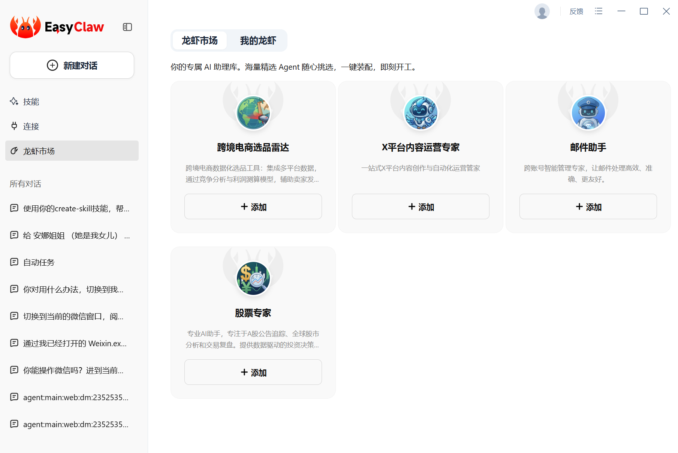Add the 股票专家 agent

(253, 372)
